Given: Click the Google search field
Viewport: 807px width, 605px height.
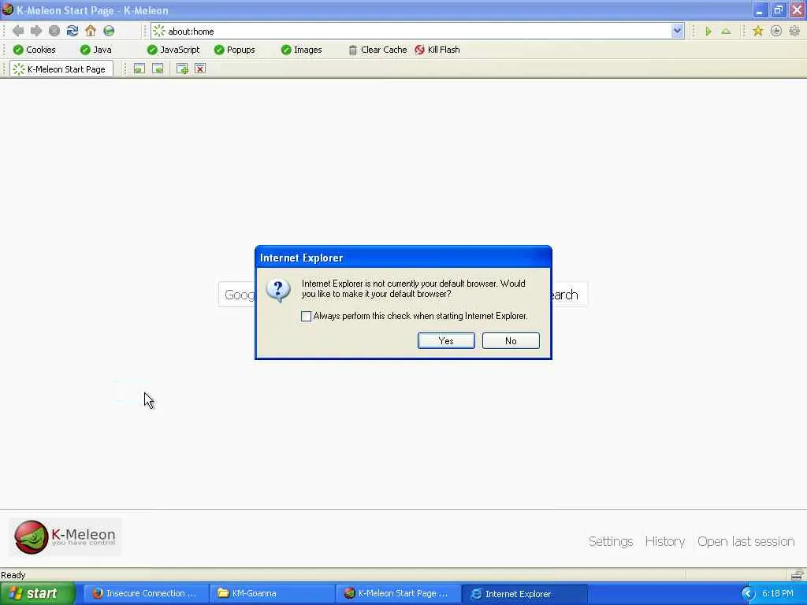Looking at the screenshot, I should [x=237, y=295].
